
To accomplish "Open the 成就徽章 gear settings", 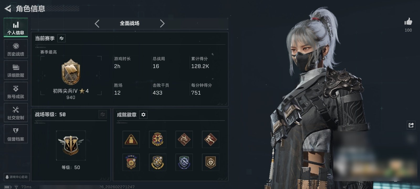I will pyautogui.click(x=143, y=115).
